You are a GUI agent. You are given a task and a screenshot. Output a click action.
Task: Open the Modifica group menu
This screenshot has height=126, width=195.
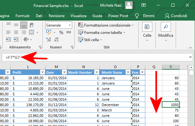(166, 32)
